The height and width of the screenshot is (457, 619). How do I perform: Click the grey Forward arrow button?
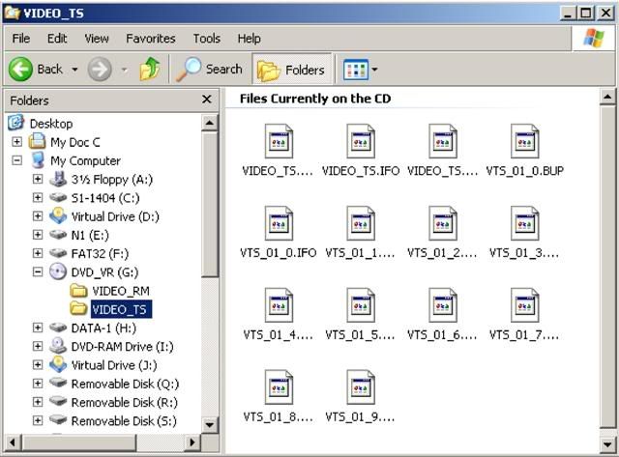click(100, 70)
